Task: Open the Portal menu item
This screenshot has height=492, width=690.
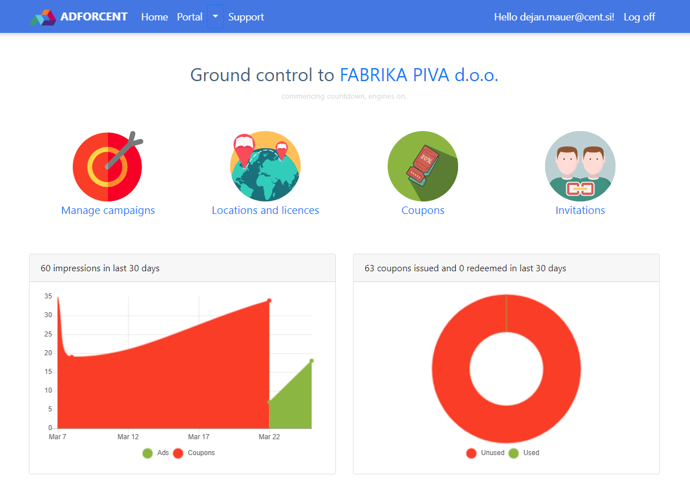Action: [190, 17]
